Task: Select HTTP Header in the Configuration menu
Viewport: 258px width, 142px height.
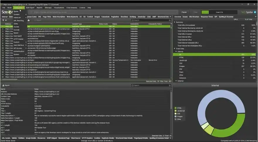Action: coord(18,39)
